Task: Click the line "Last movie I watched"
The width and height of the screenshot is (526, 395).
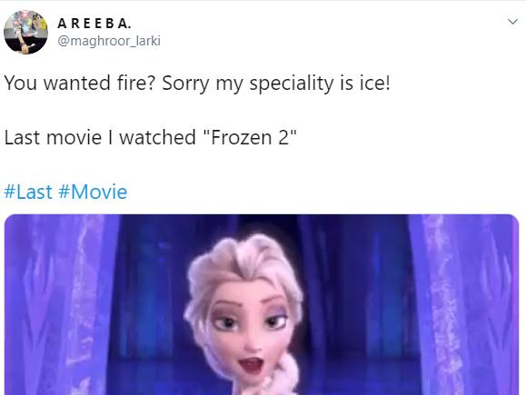Action: [x=100, y=137]
